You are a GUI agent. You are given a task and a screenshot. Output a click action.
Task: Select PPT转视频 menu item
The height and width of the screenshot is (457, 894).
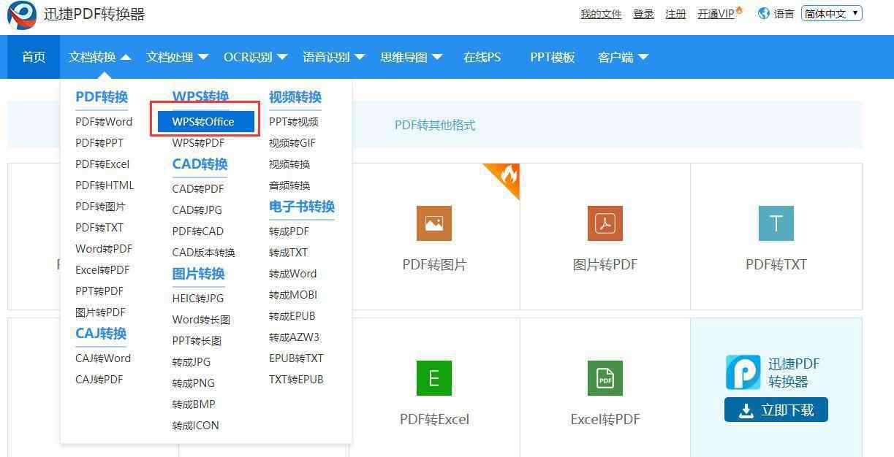(x=294, y=121)
